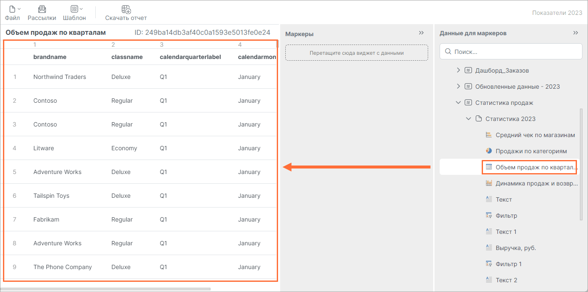Click the horizontal table scrollbar
This screenshot has height=292, width=588.
(106, 289)
